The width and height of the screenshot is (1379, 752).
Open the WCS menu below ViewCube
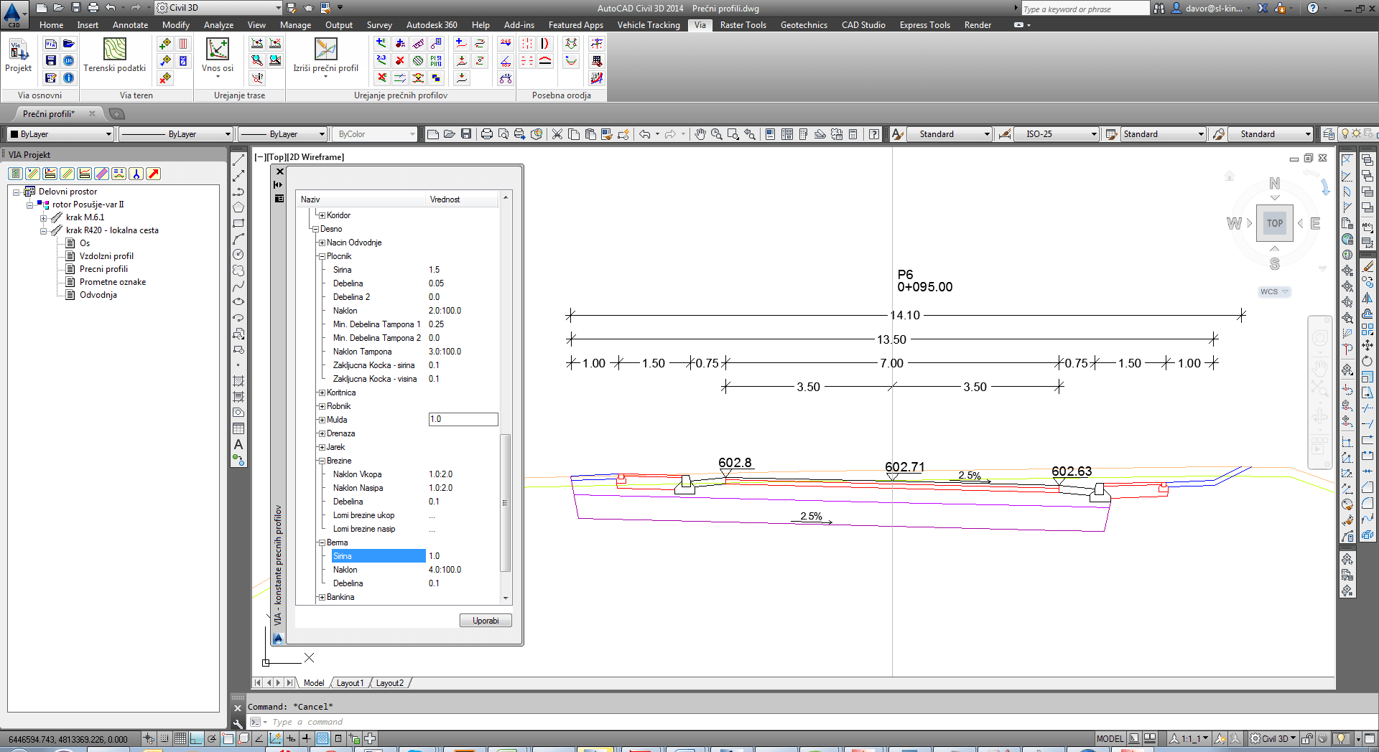[1275, 291]
